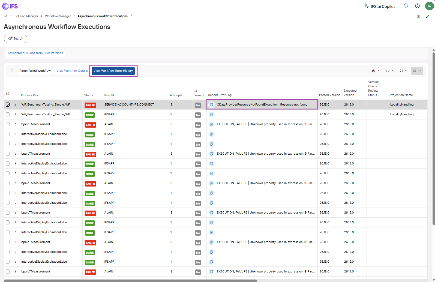Click the IFS logo
Image resolution: width=435 pixels, height=282 pixels.
(x=10, y=6)
